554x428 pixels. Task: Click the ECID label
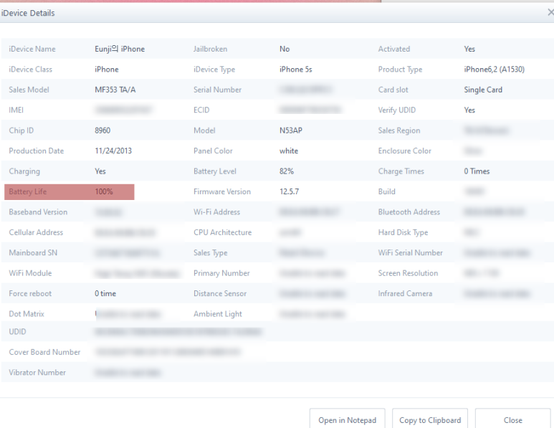pyautogui.click(x=201, y=110)
